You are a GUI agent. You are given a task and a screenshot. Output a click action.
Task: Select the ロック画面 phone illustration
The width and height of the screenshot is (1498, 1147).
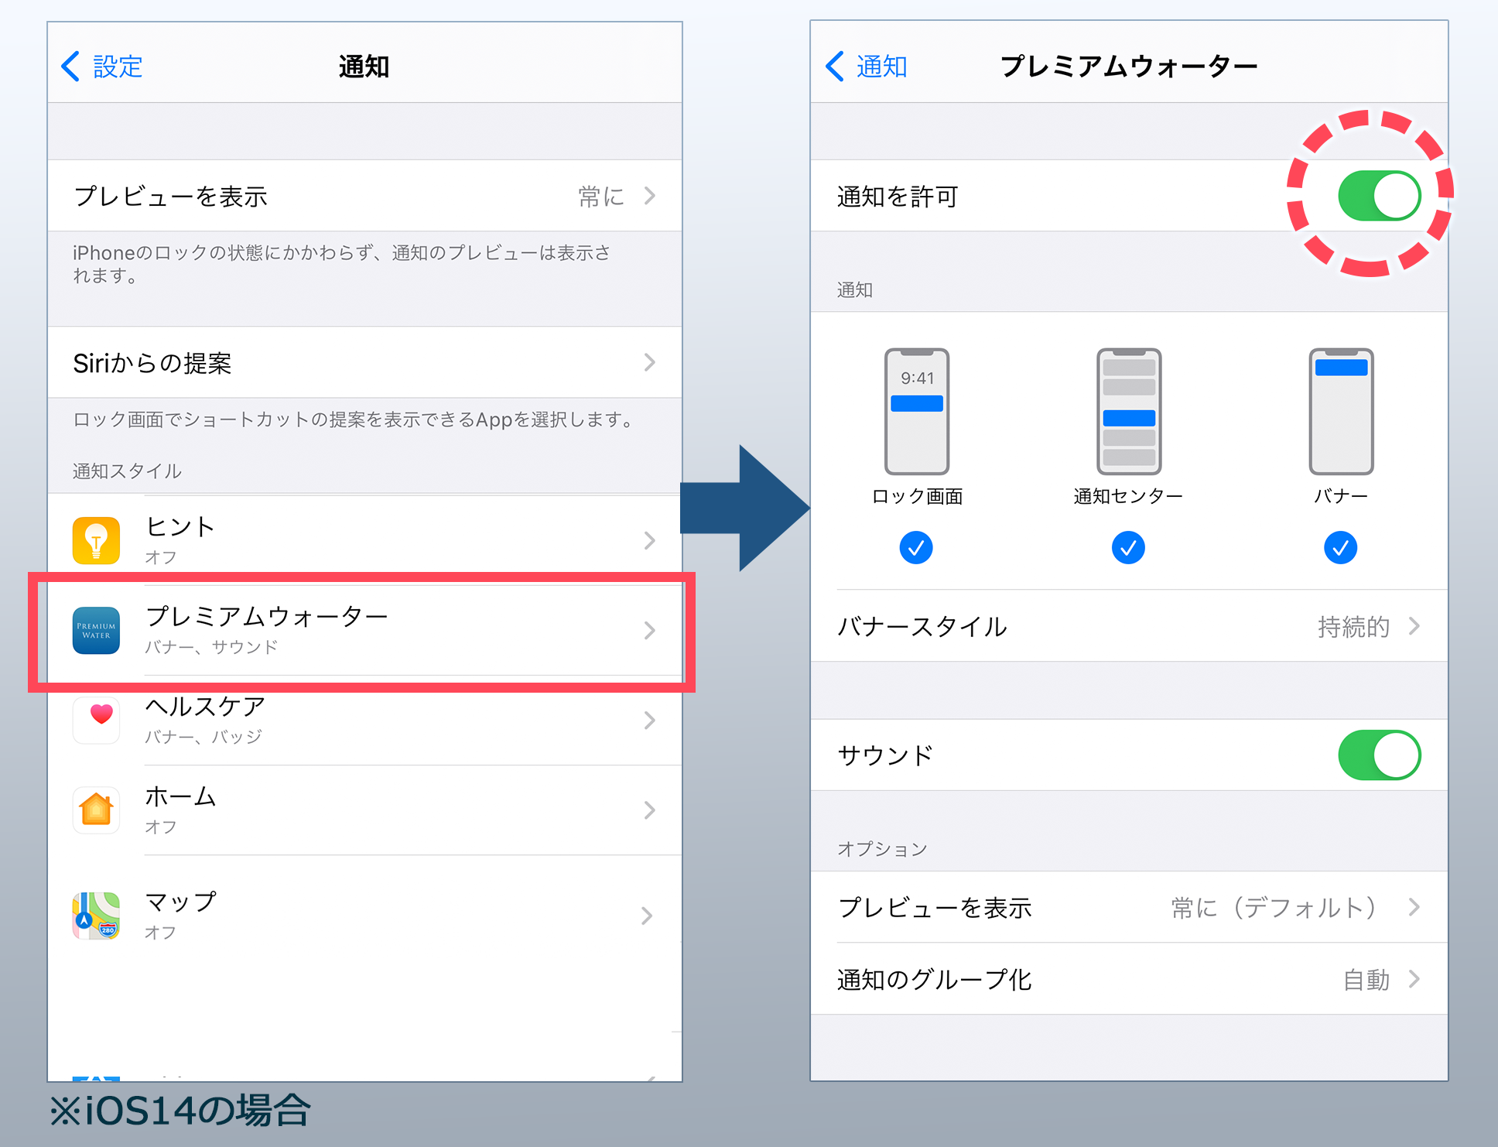916,411
